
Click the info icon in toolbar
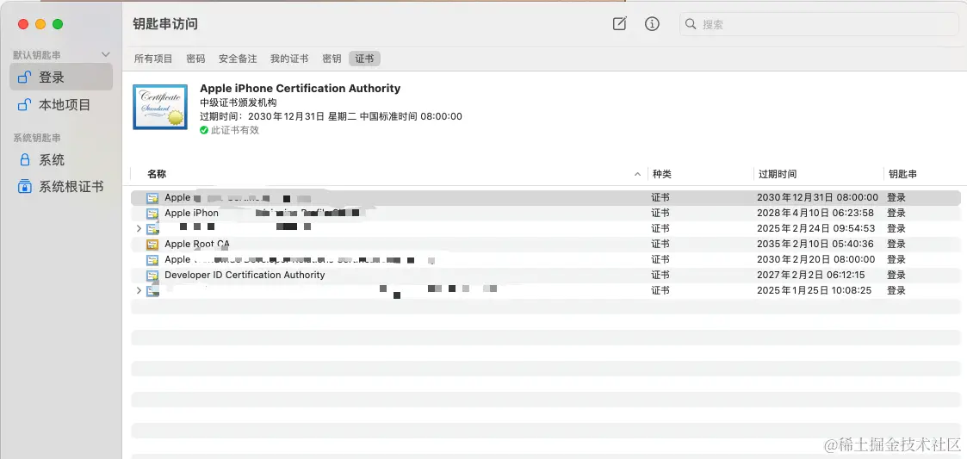[x=652, y=24]
